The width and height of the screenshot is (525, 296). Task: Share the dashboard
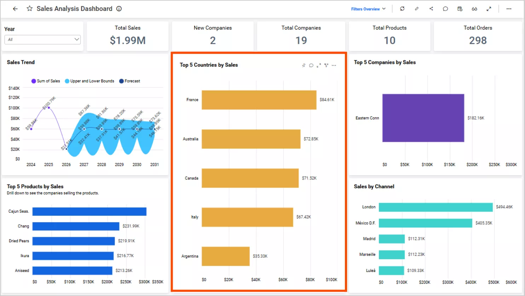point(431,9)
